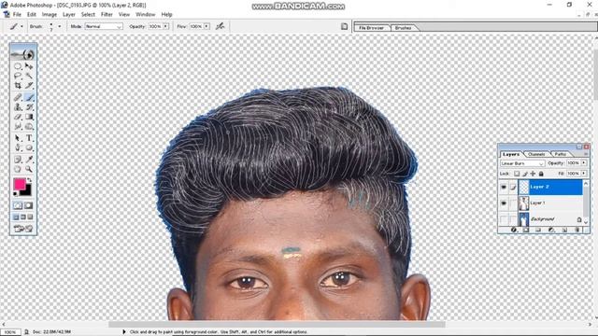Image resolution: width=598 pixels, height=336 pixels.
Task: Open Linear Burn blend mode dropdown
Action: coord(522,163)
